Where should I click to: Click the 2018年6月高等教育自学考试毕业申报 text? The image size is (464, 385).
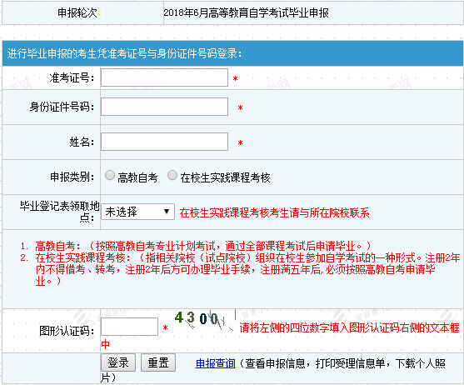tap(246, 13)
